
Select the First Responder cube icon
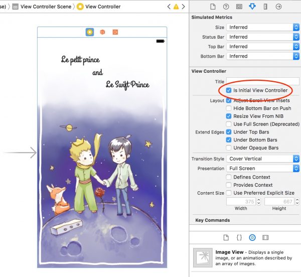coord(102,32)
